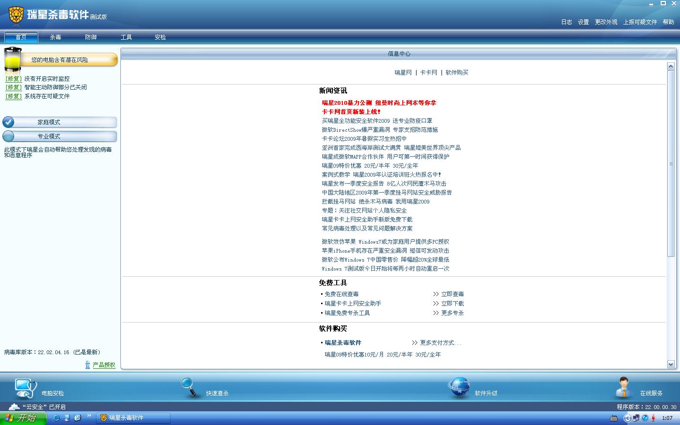Open 设置 from the top menu
The width and height of the screenshot is (680, 425).
click(584, 22)
